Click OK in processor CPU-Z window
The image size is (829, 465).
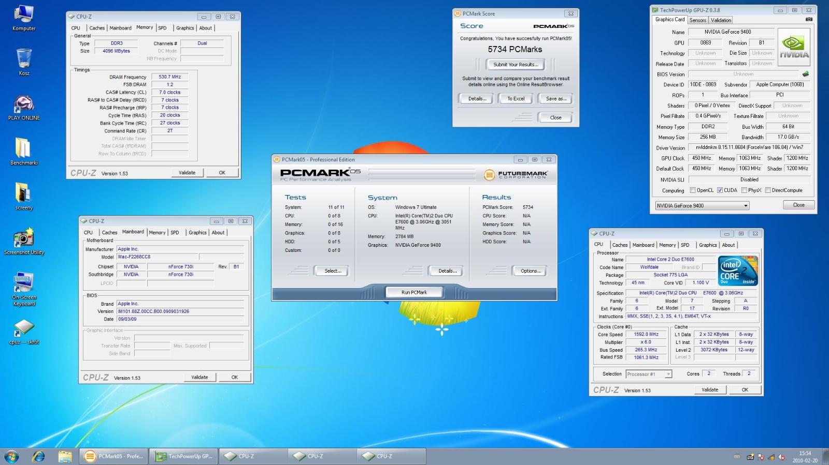(x=745, y=390)
